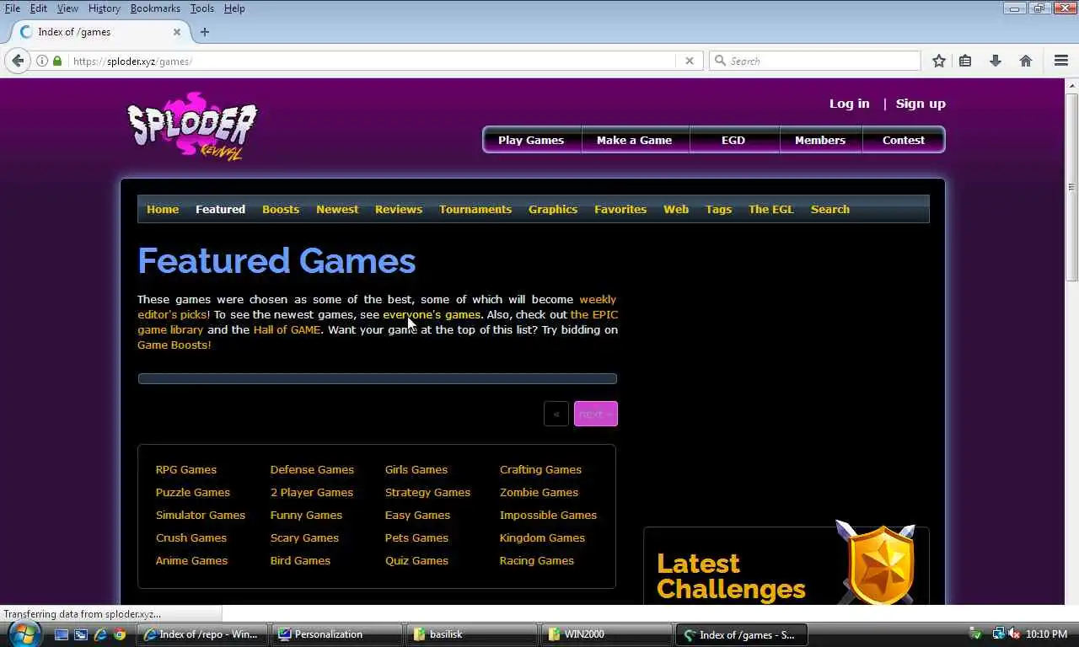The image size is (1079, 647).
Task: Click the address bar URL field
Action: pos(371,61)
